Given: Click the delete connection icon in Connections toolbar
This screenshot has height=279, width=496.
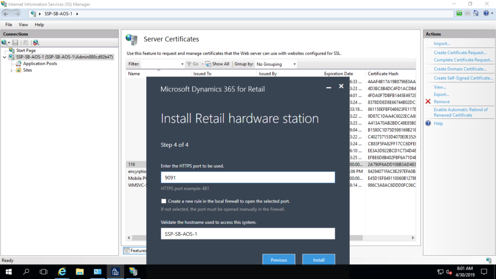Looking at the screenshot, I should pos(36,43).
